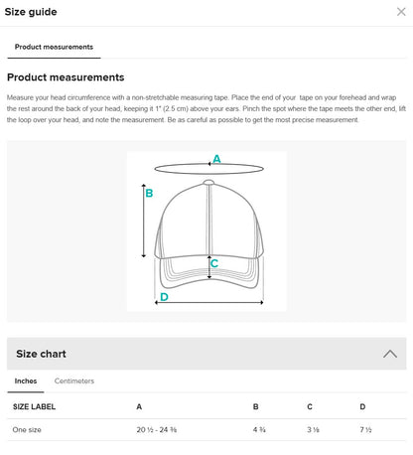Click the letter A circumference marker
The width and height of the screenshot is (413, 455).
216,159
